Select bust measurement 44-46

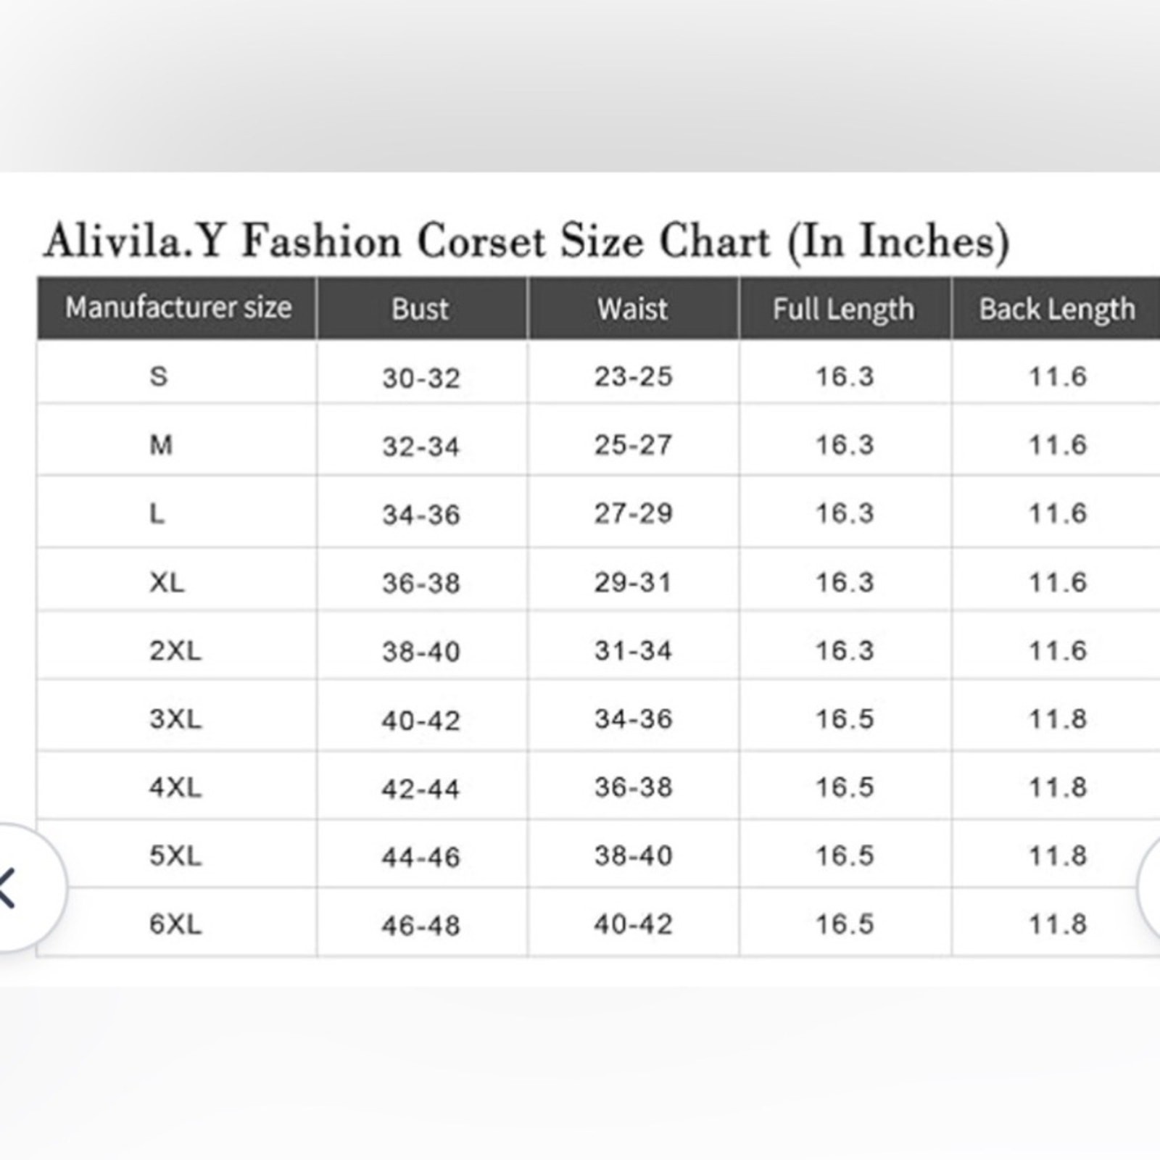pos(421,858)
